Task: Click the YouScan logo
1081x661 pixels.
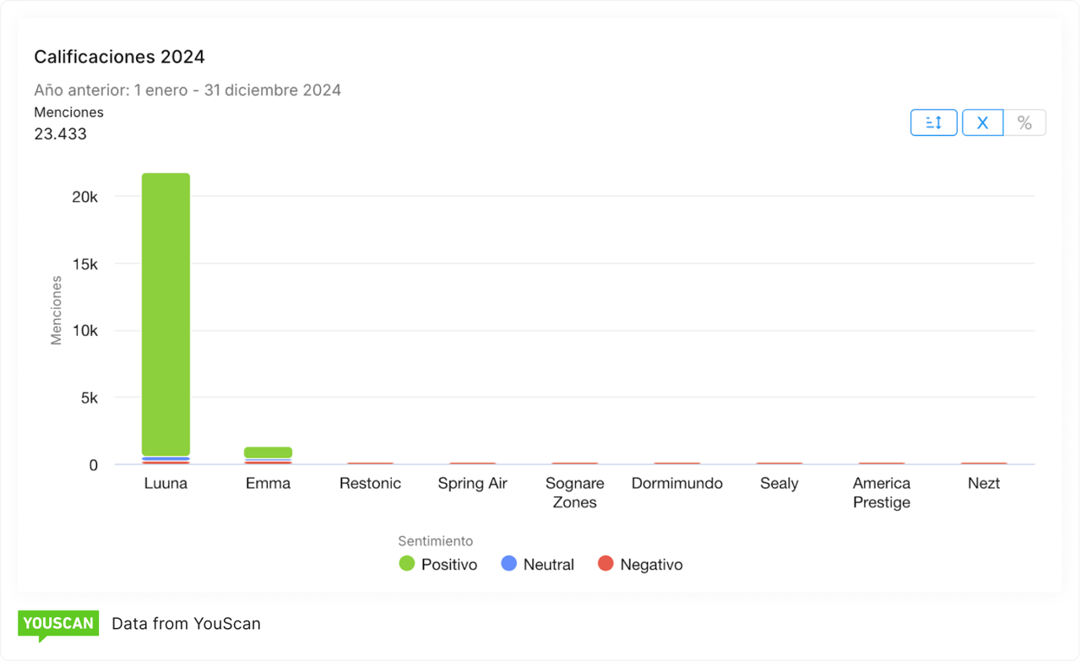Action: click(x=57, y=625)
